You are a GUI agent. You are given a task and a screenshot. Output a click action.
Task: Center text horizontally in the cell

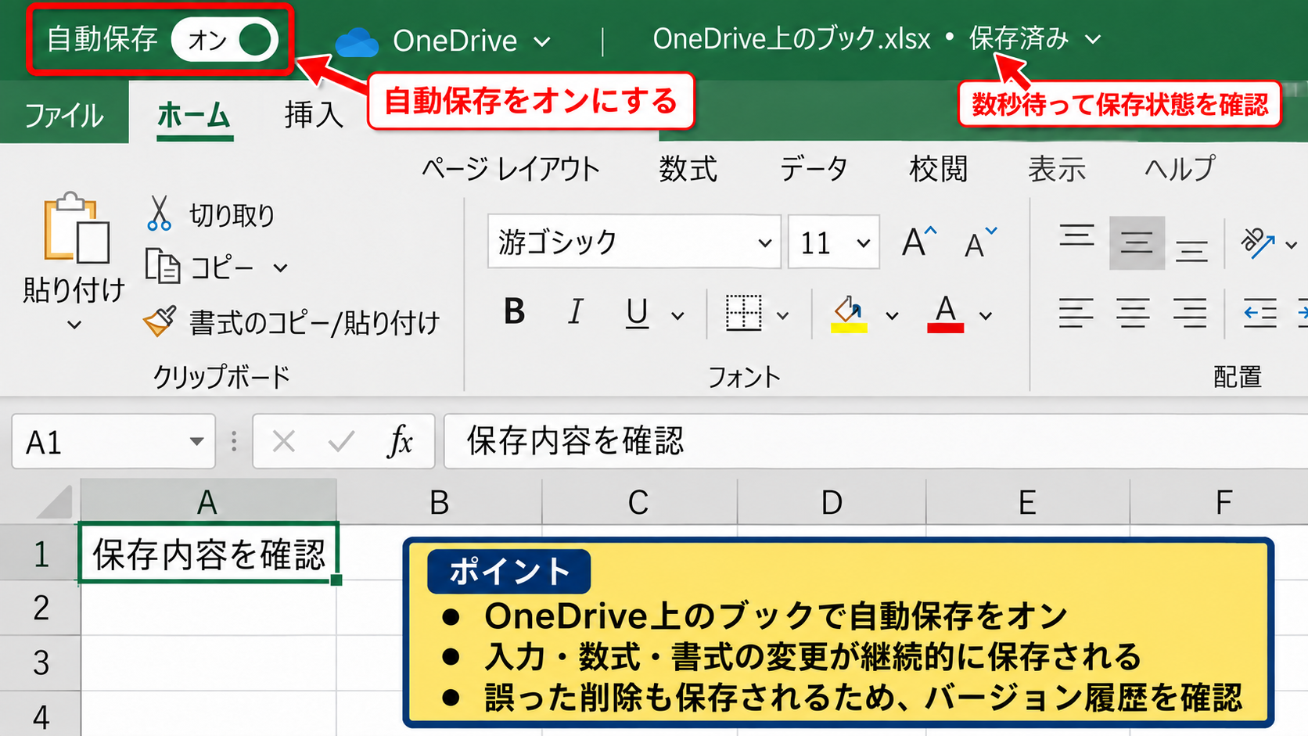pyautogui.click(x=1133, y=313)
